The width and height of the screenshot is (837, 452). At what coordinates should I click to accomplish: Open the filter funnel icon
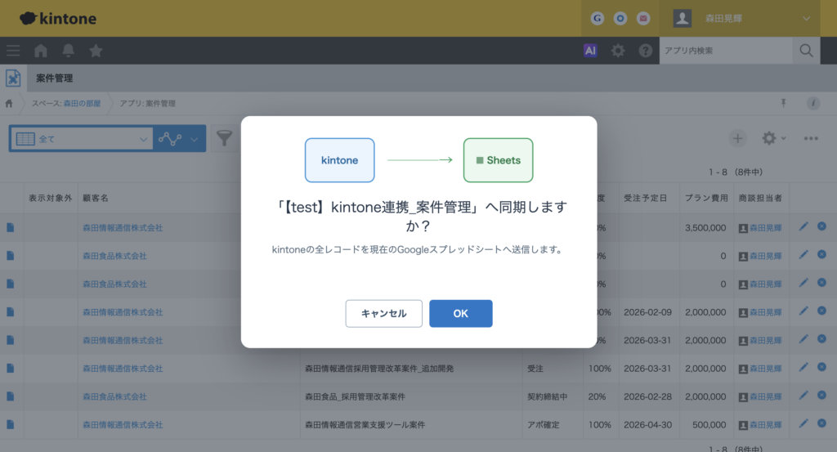tap(225, 139)
